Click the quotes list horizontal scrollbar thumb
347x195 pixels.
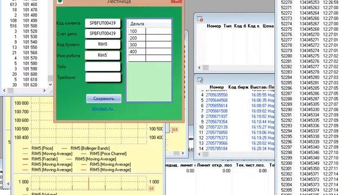[x=11, y=90]
